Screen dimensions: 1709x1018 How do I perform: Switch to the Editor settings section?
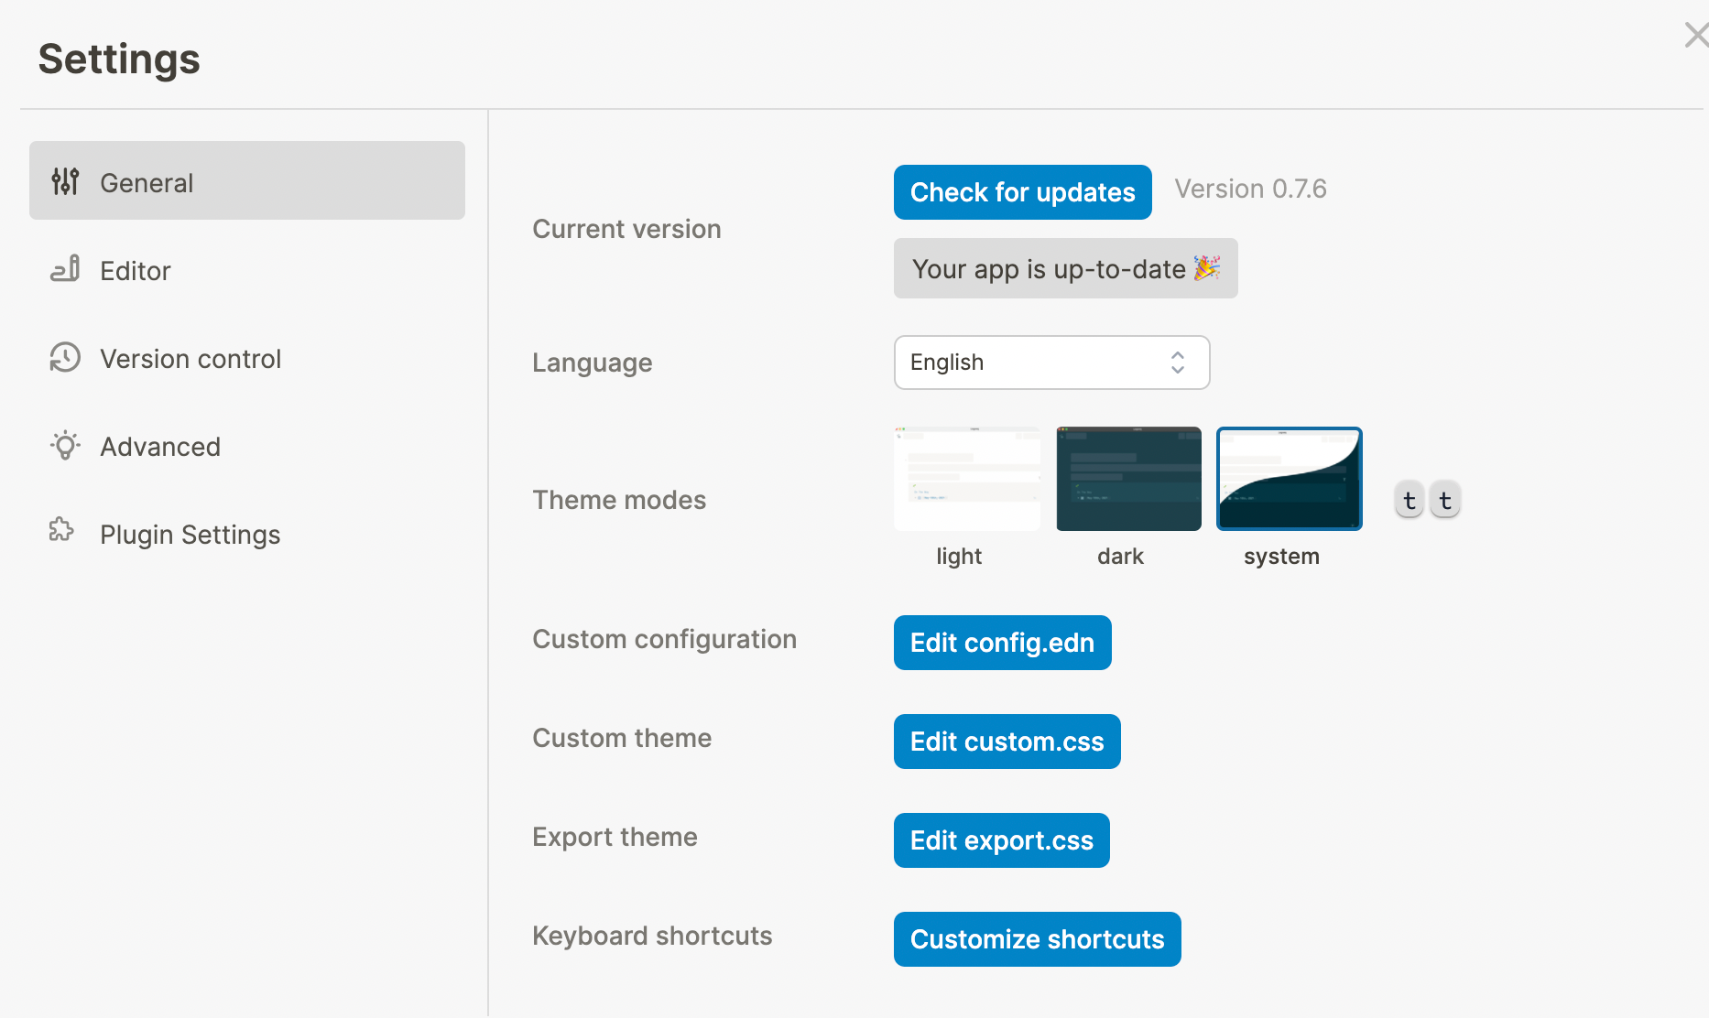[135, 269]
